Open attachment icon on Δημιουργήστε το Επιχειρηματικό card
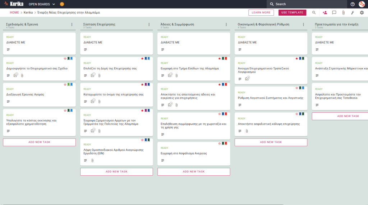This screenshot has height=205, width=368. click(x=22, y=75)
